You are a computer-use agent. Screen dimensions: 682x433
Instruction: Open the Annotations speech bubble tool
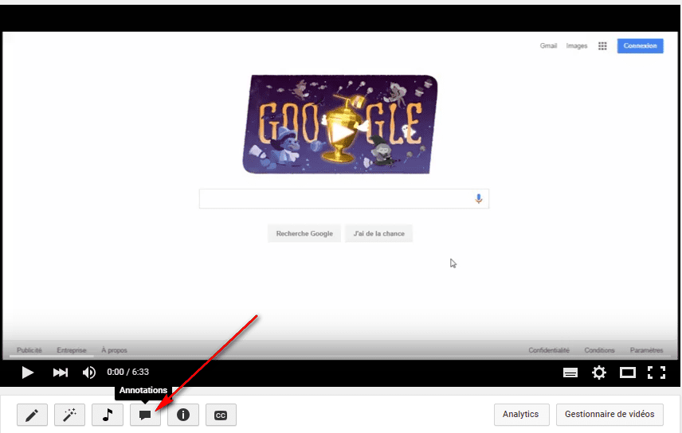point(145,415)
